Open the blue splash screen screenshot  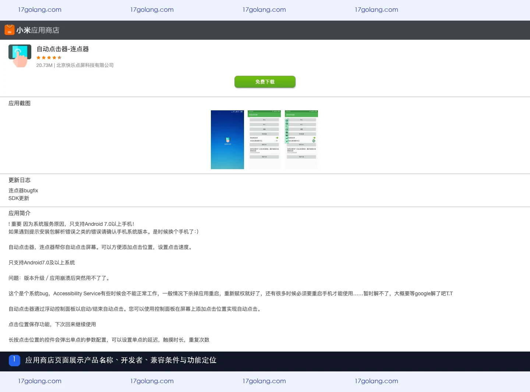(227, 140)
